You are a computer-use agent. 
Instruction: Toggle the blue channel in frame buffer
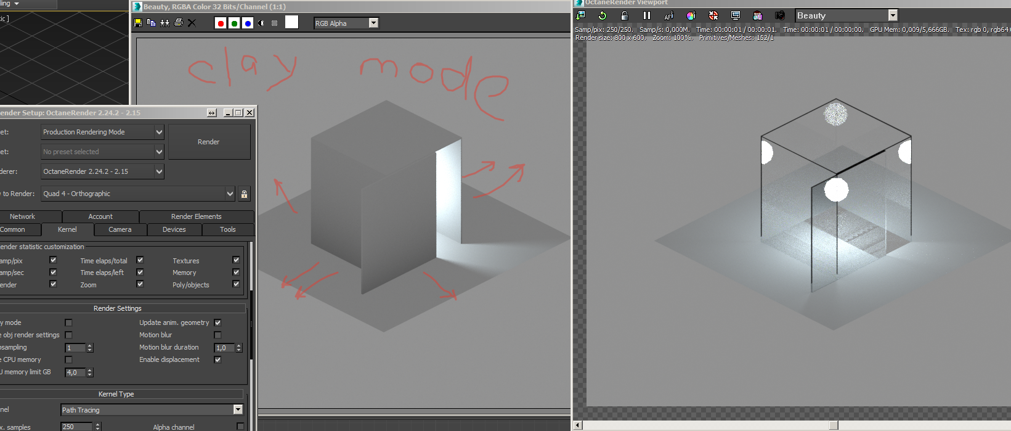pyautogui.click(x=248, y=23)
